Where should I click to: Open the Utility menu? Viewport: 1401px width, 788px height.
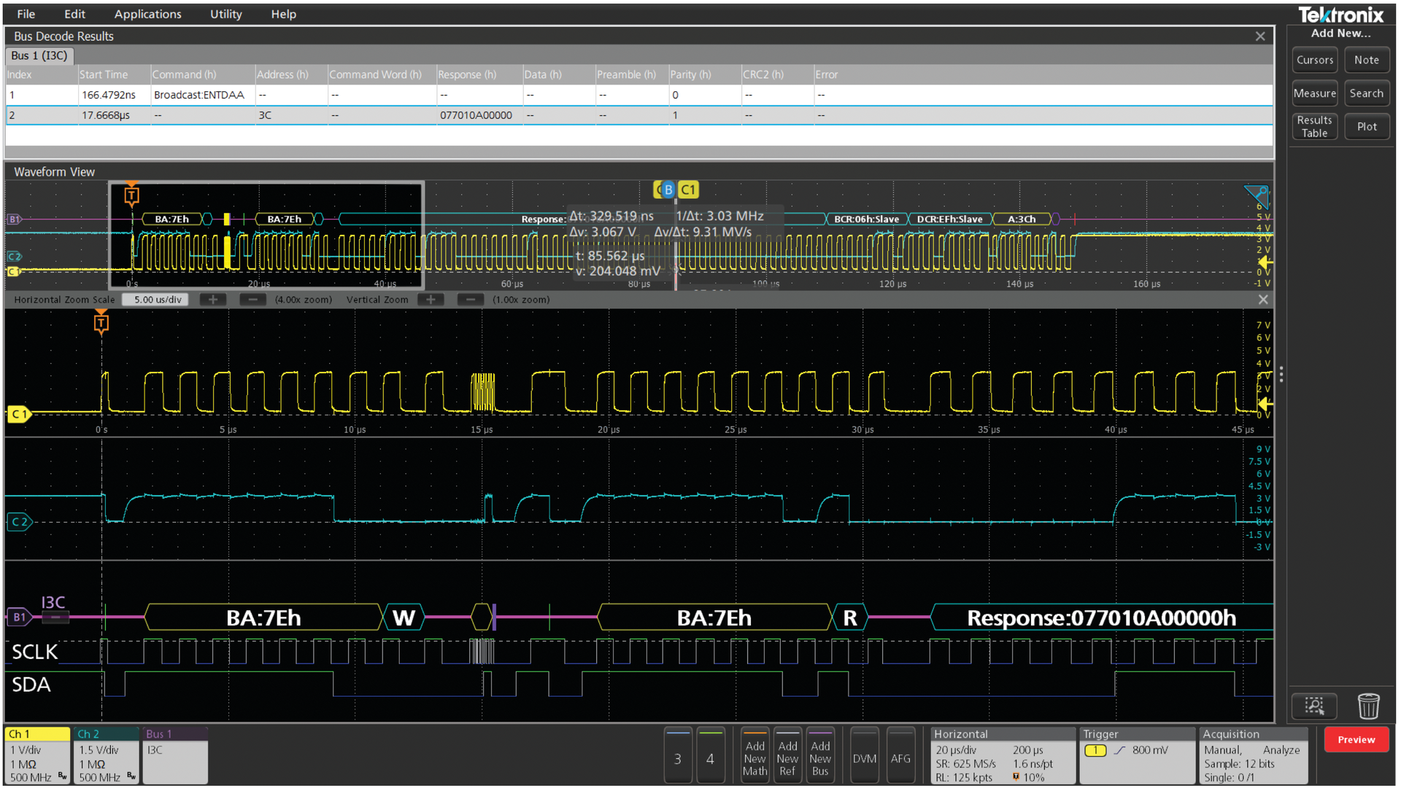coord(225,14)
